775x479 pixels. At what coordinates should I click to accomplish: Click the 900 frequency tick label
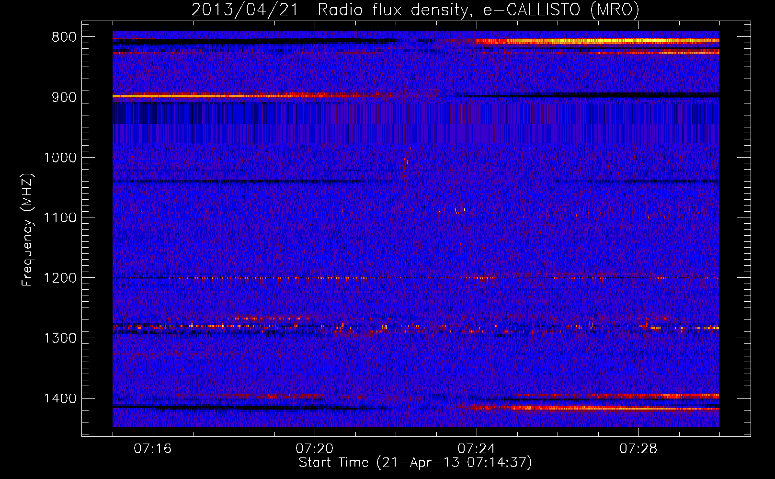coord(64,97)
